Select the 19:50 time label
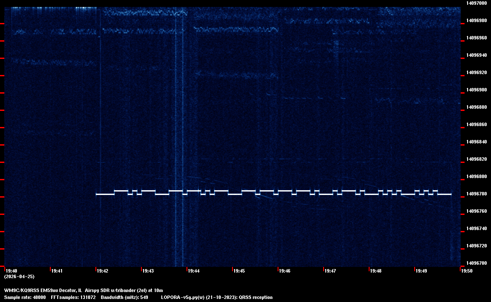 coord(467,271)
